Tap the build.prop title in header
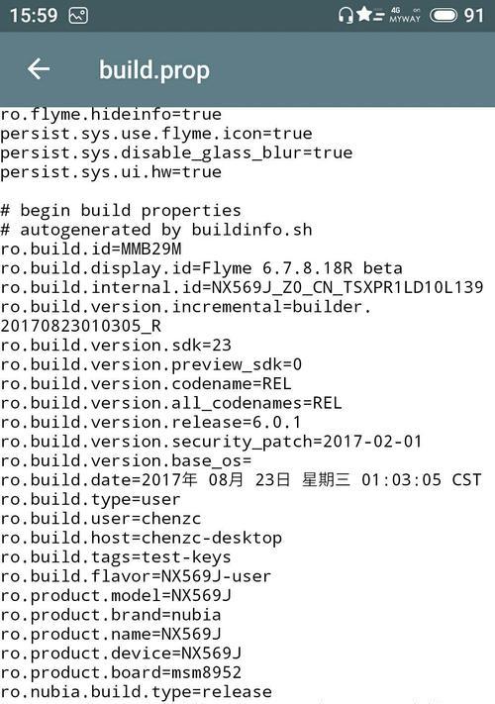495x704 pixels. (154, 70)
